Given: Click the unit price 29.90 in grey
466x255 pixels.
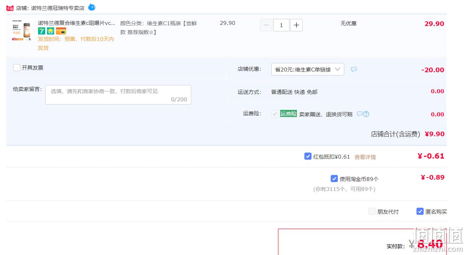Looking at the screenshot, I should [x=227, y=23].
